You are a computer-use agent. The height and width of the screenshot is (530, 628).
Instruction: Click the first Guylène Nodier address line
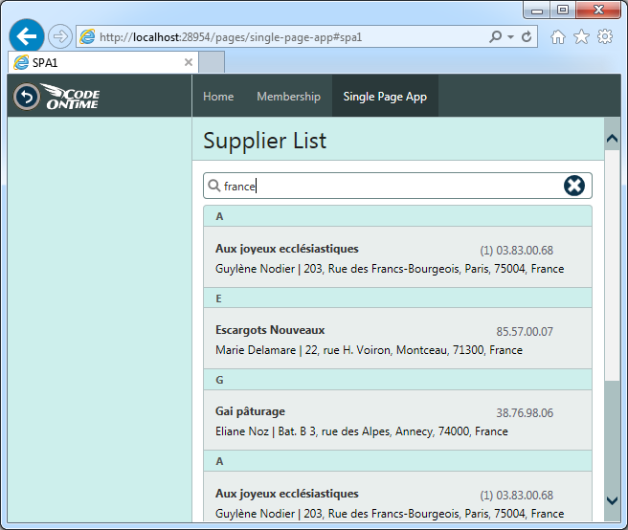[390, 269]
